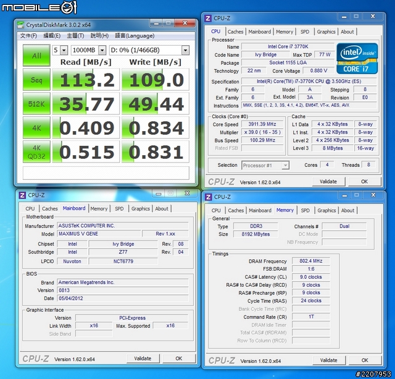This screenshot has height=379, width=395.
Task: Open the 主題(T) menu in CrystalDiskMark
Action: click(75, 36)
